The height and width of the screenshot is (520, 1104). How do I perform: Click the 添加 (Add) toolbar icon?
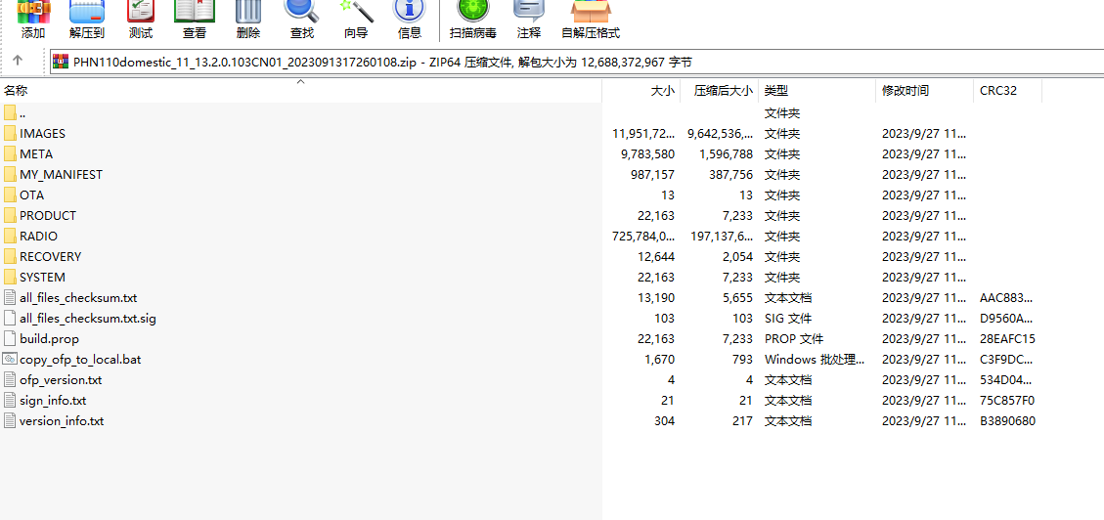[33, 20]
